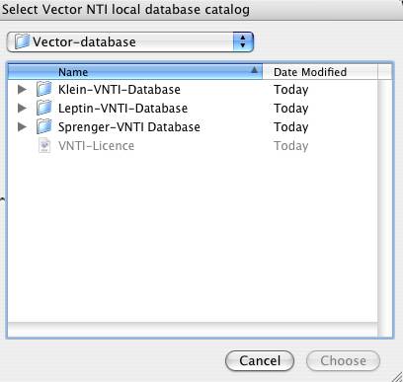Open the Vector-database location popup arrows
Image resolution: width=403 pixels, height=382 pixels.
point(243,41)
